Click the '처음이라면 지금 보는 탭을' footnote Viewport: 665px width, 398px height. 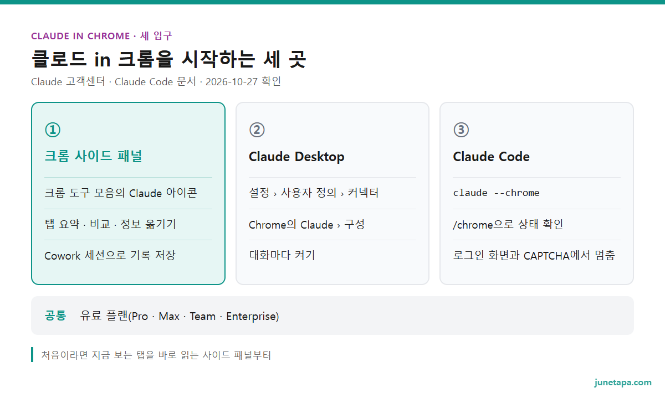(x=156, y=355)
